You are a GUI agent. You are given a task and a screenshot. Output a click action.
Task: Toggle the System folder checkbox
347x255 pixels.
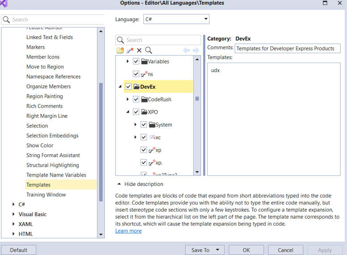[144, 125]
